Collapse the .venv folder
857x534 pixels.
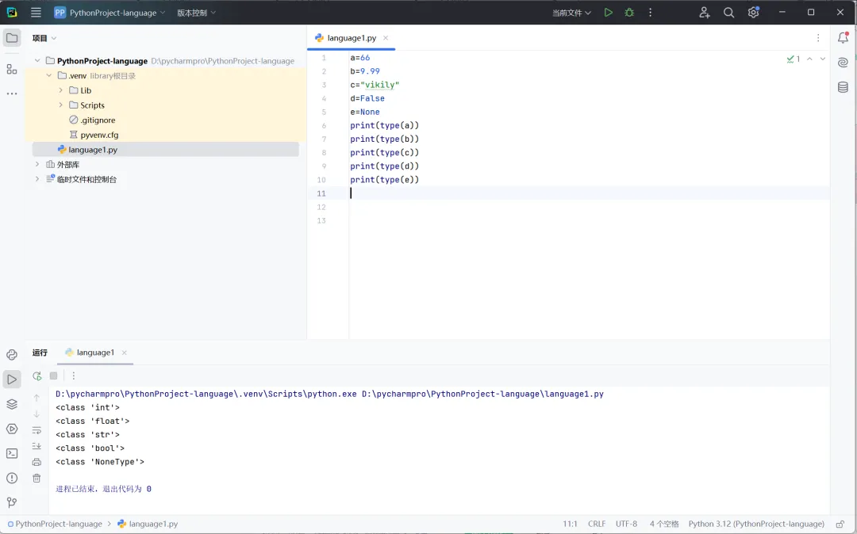coord(49,75)
